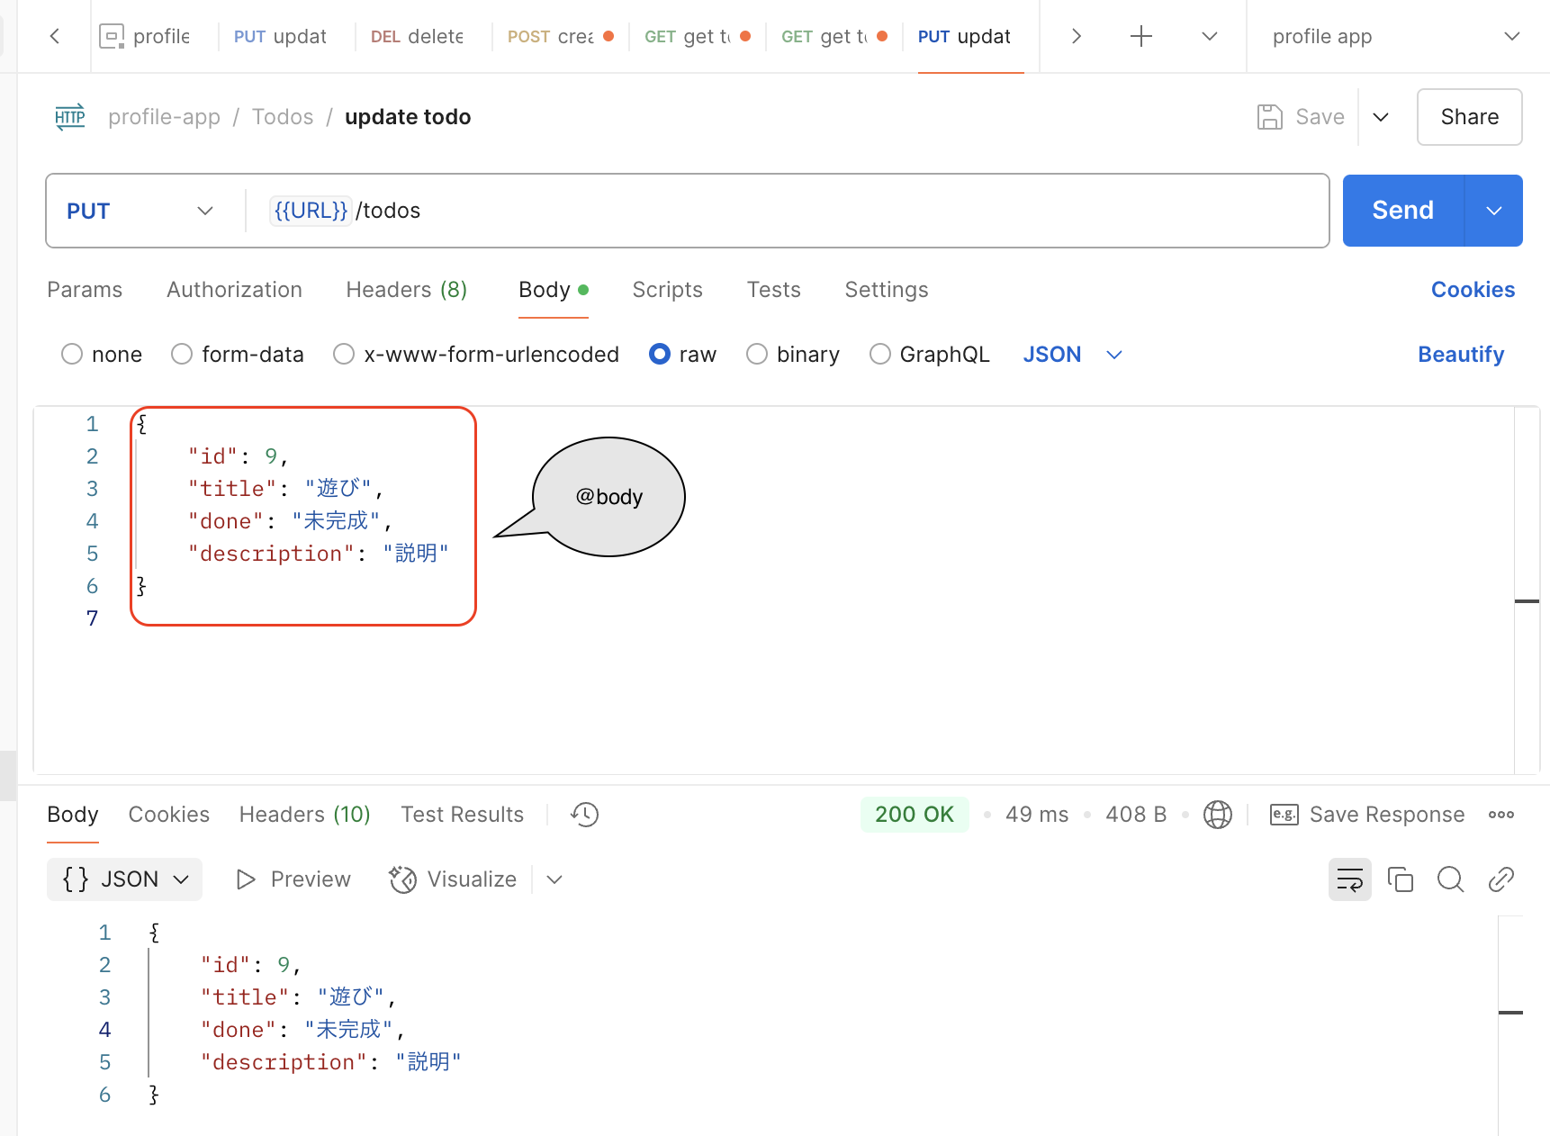This screenshot has height=1136, width=1550.
Task: Change the raw body JSON language dropdown
Action: click(x=1072, y=355)
